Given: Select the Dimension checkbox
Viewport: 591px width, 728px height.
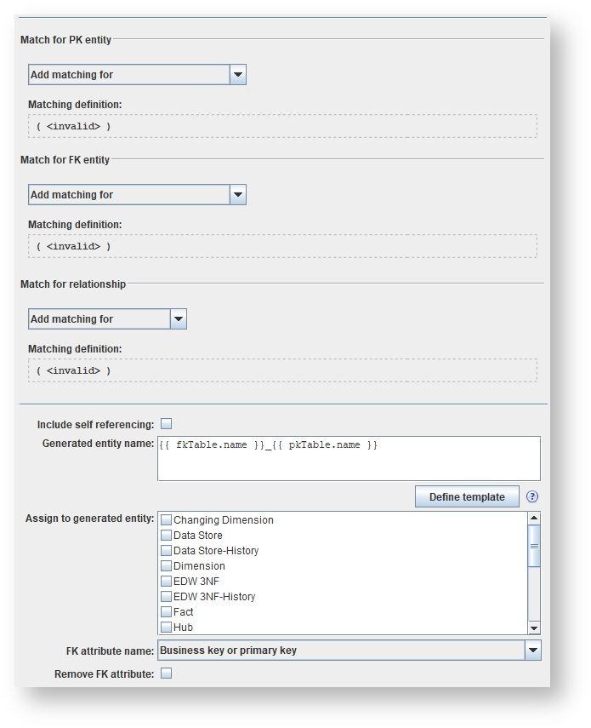Looking at the screenshot, I should pos(167,566).
